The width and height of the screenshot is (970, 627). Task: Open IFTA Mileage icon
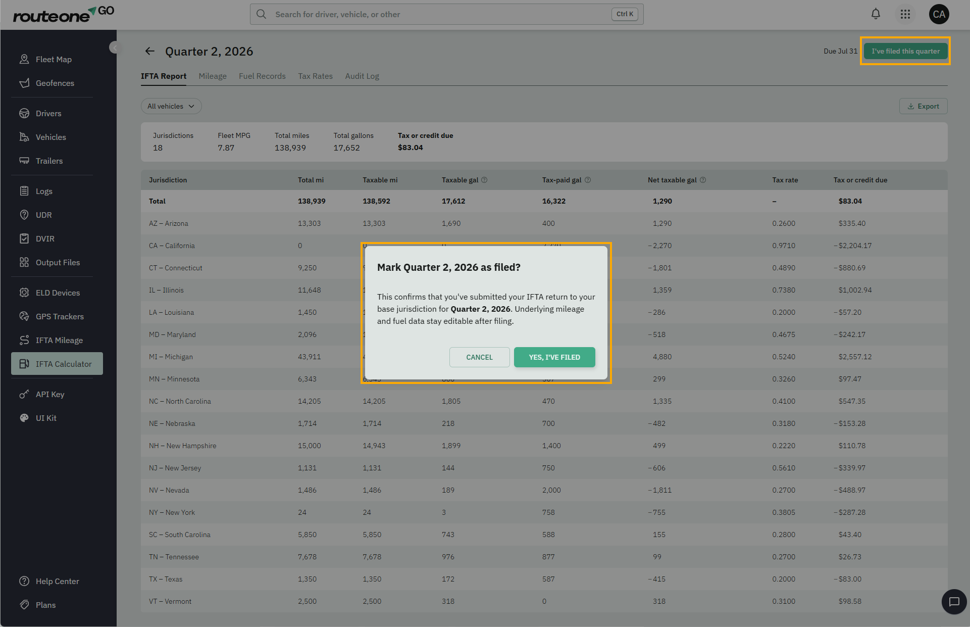[x=24, y=340]
